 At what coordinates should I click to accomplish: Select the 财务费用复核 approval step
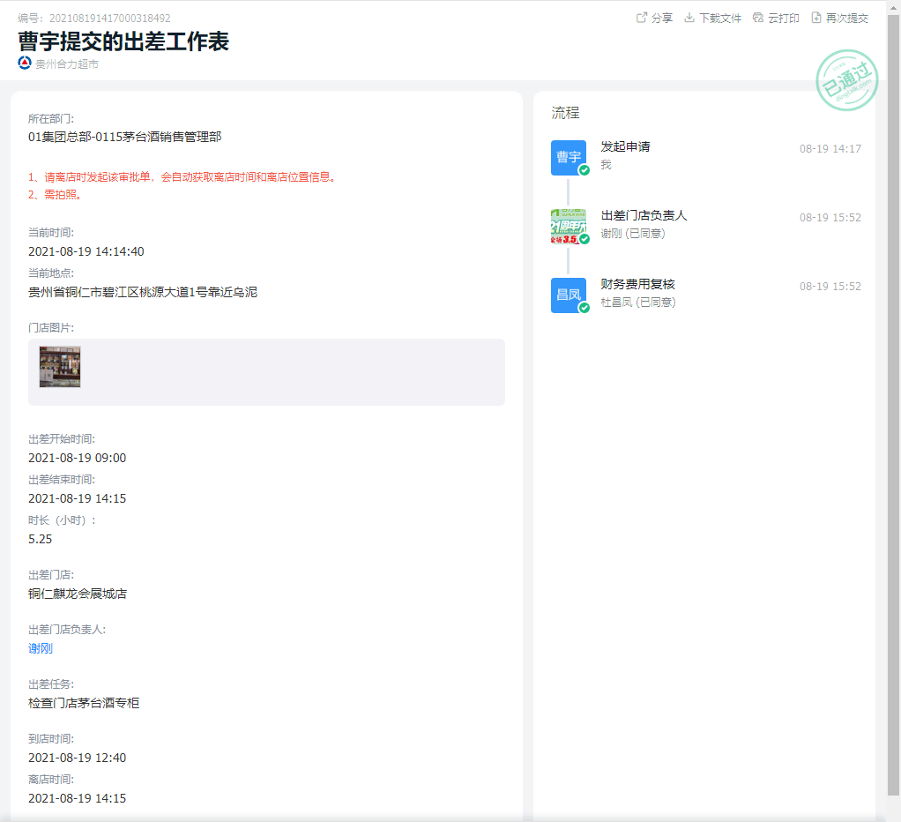click(637, 284)
